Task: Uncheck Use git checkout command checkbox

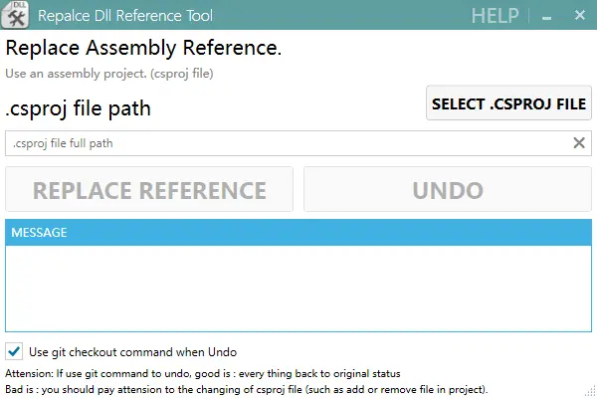Action: [14, 351]
